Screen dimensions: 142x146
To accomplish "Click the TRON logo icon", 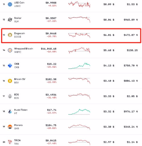I will tap(10, 142).
